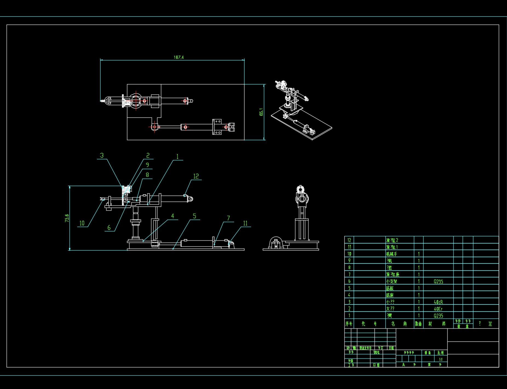
Task: Select the Q235 material cell in row 1
Action: point(438,316)
